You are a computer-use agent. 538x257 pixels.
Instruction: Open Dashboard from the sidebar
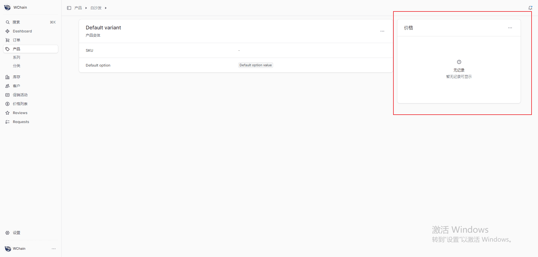coord(22,31)
